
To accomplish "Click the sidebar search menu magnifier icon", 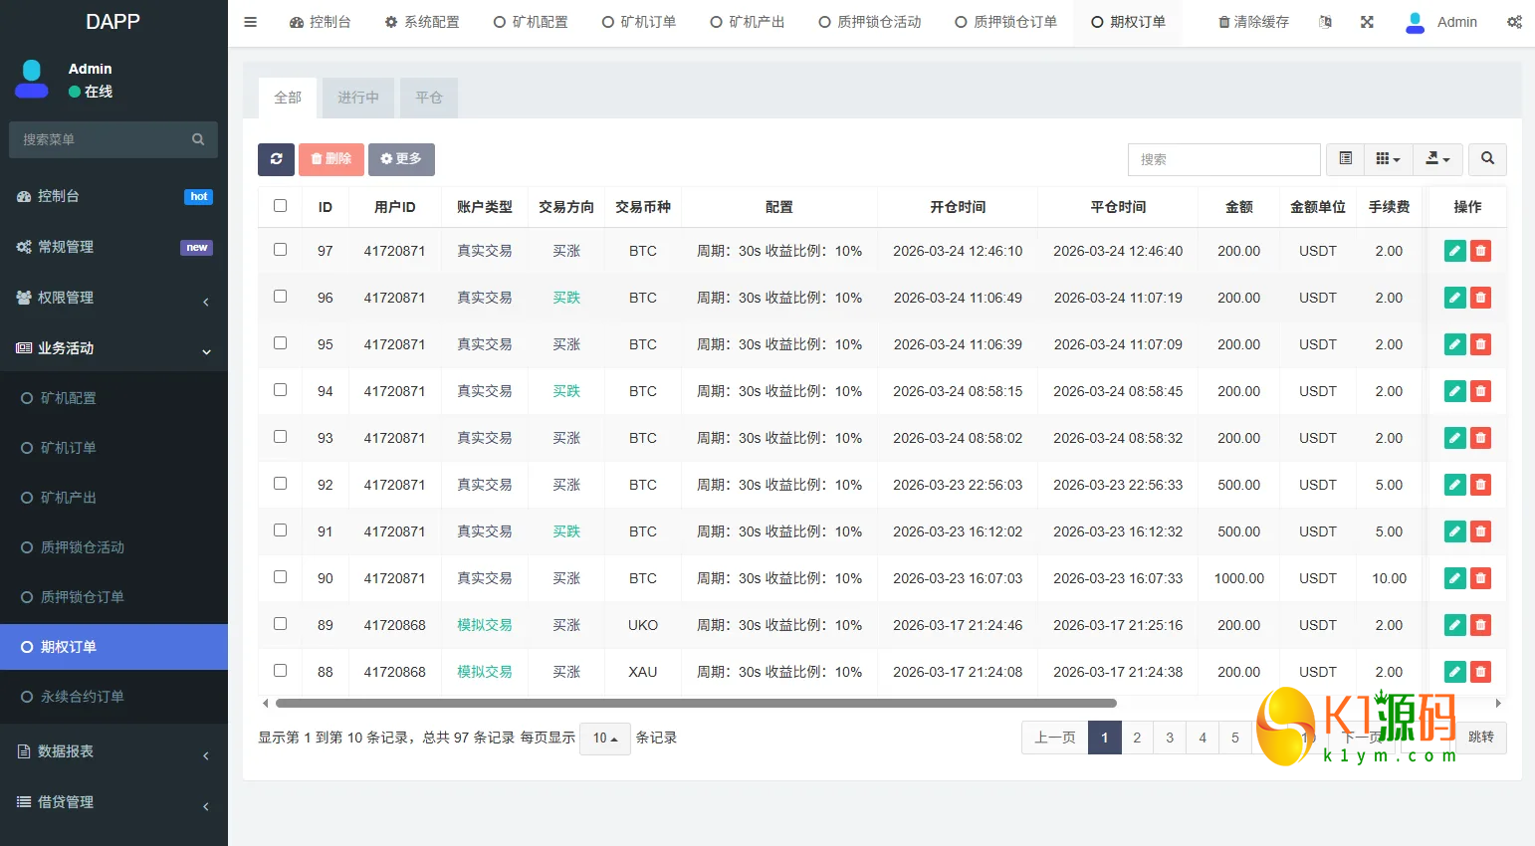I will click(x=198, y=139).
